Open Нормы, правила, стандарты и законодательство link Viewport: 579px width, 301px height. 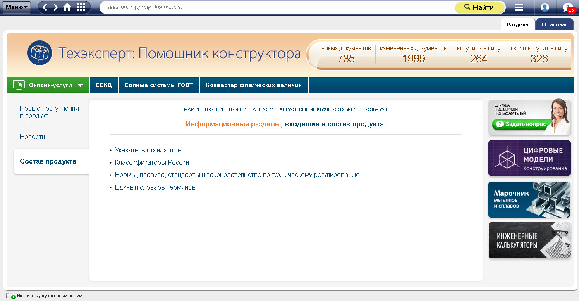(237, 175)
